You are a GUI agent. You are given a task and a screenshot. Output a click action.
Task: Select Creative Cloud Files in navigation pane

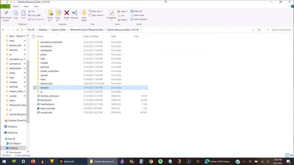point(16,121)
